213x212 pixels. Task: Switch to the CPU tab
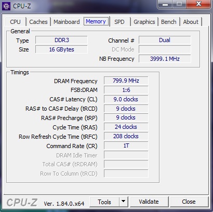coord(15,22)
